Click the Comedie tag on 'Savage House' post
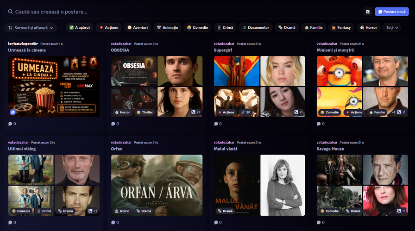The width and height of the screenshot is (415, 231). [x=329, y=211]
